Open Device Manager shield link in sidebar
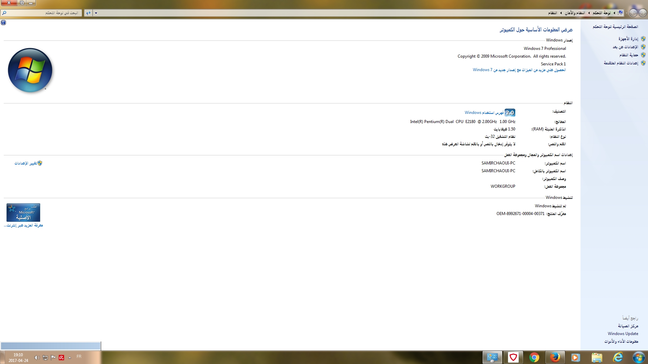Viewport: 648px width, 364px height. pos(628,39)
